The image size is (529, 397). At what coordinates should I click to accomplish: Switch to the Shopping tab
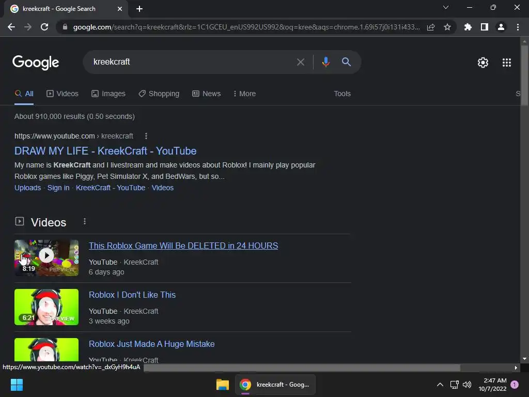pyautogui.click(x=159, y=94)
